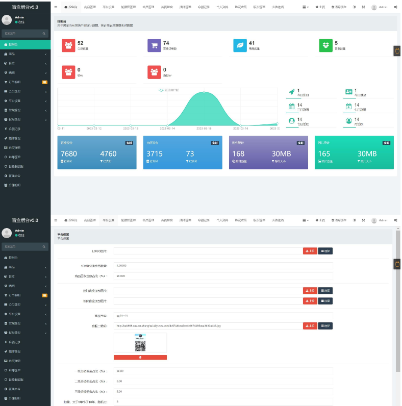
Task: Expand 盲盒 in the platform settings view's sidebar
Action: click(25, 276)
